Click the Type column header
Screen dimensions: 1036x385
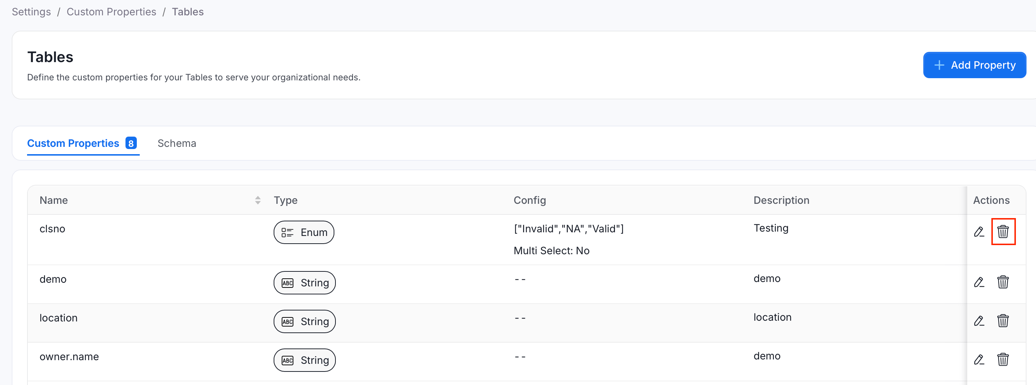click(286, 200)
